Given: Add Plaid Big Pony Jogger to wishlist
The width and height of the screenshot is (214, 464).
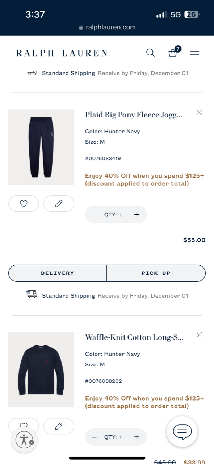Looking at the screenshot, I should [24, 204].
